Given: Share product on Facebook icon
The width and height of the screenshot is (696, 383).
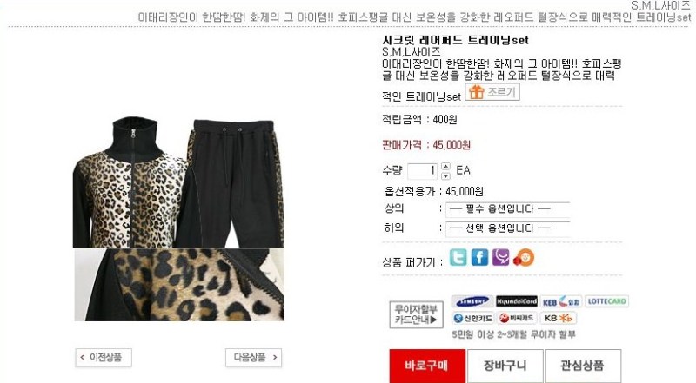Looking at the screenshot, I should coord(479,258).
